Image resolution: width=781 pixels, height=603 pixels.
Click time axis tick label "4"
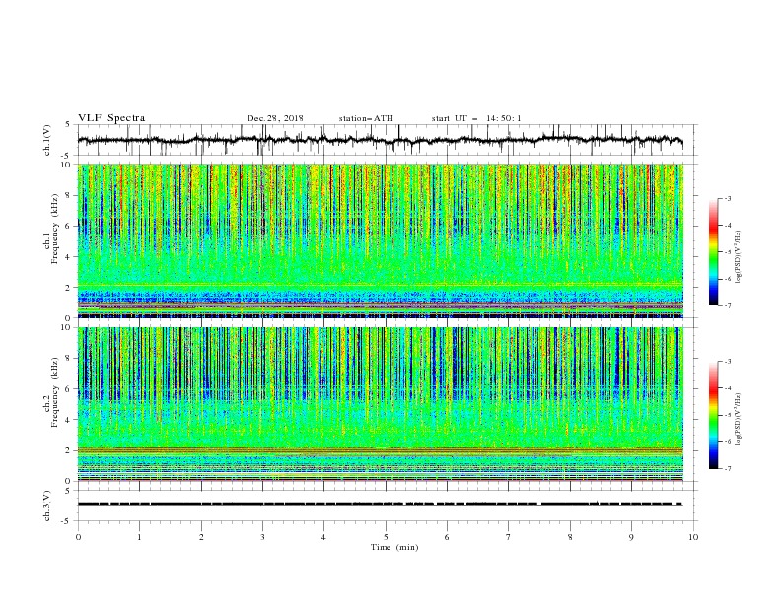(323, 537)
